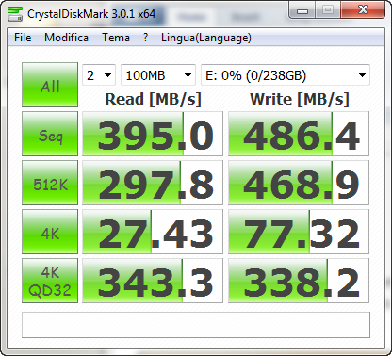Open the test count dropdown showing 2
This screenshot has height=356, width=392.
pos(99,75)
